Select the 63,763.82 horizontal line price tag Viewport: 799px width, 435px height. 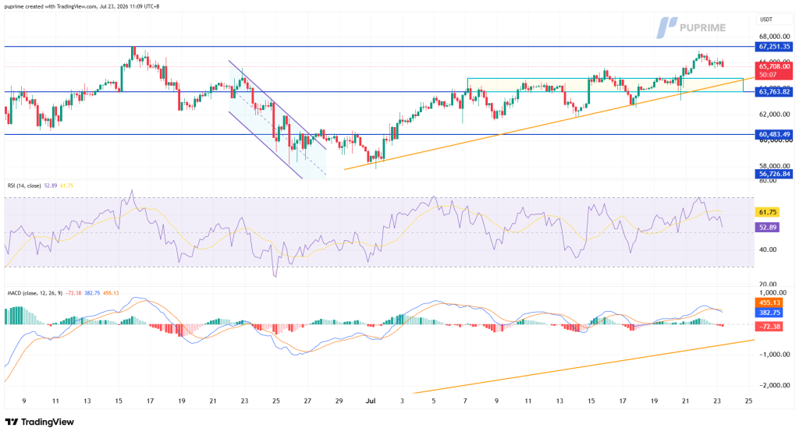774,92
